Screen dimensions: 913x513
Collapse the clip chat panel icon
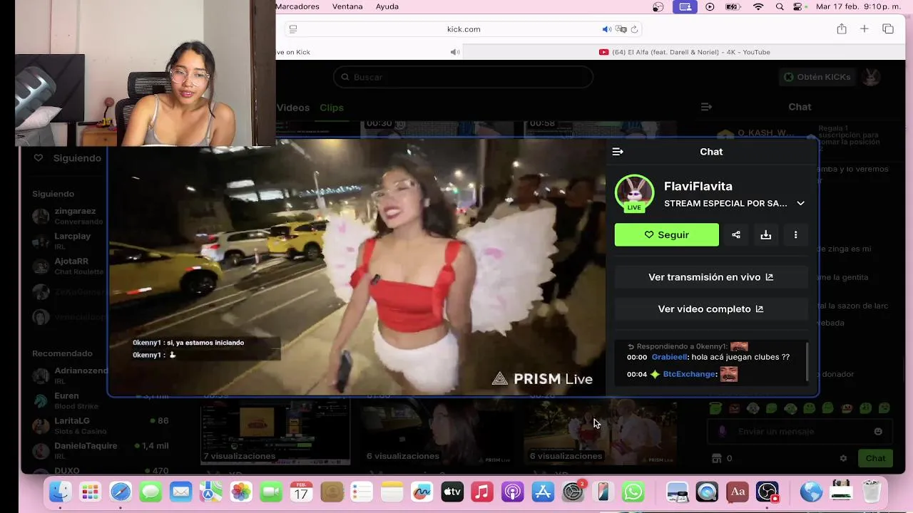[x=618, y=152]
